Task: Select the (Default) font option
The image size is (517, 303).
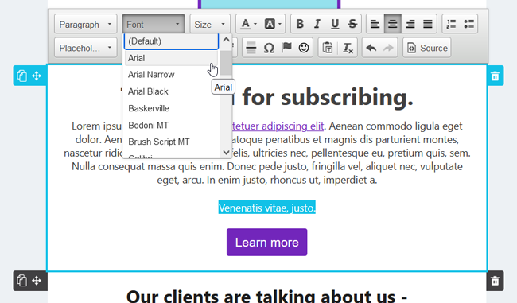Action: click(171, 41)
